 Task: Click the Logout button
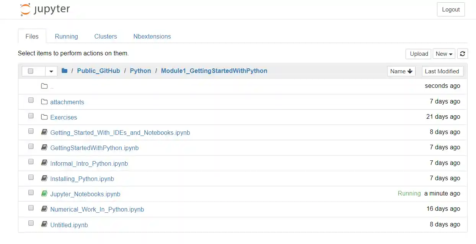[x=451, y=9]
